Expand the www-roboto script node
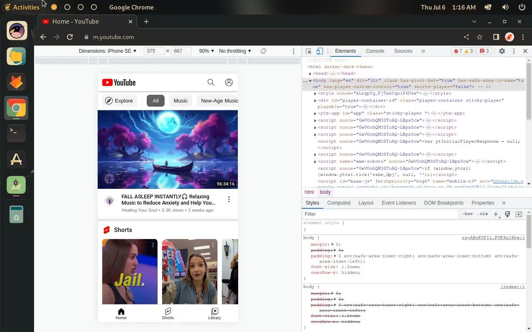The image size is (532, 332). point(315,162)
